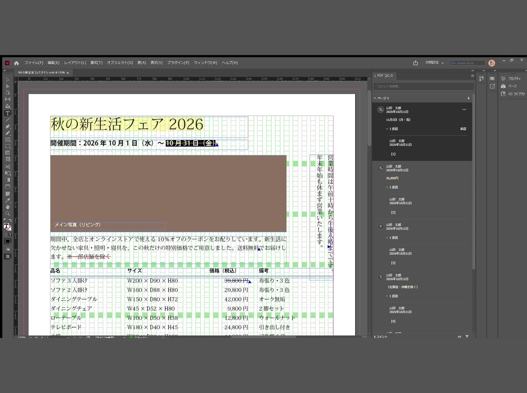
Task: Open the filter comments funnel icon
Action: click(x=467, y=336)
